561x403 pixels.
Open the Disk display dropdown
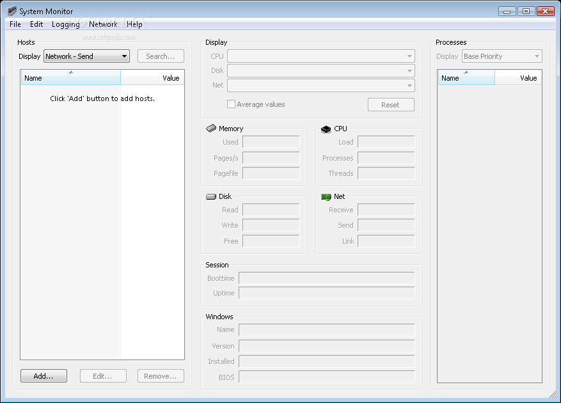[x=321, y=70]
